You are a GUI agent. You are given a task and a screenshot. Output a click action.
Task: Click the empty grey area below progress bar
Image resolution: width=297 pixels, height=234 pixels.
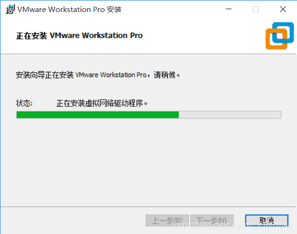tap(148, 161)
